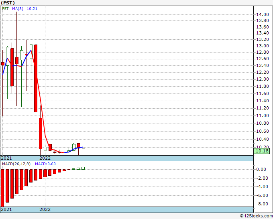
Task: Click the 12.60 price axis label
Action: point(263,59)
